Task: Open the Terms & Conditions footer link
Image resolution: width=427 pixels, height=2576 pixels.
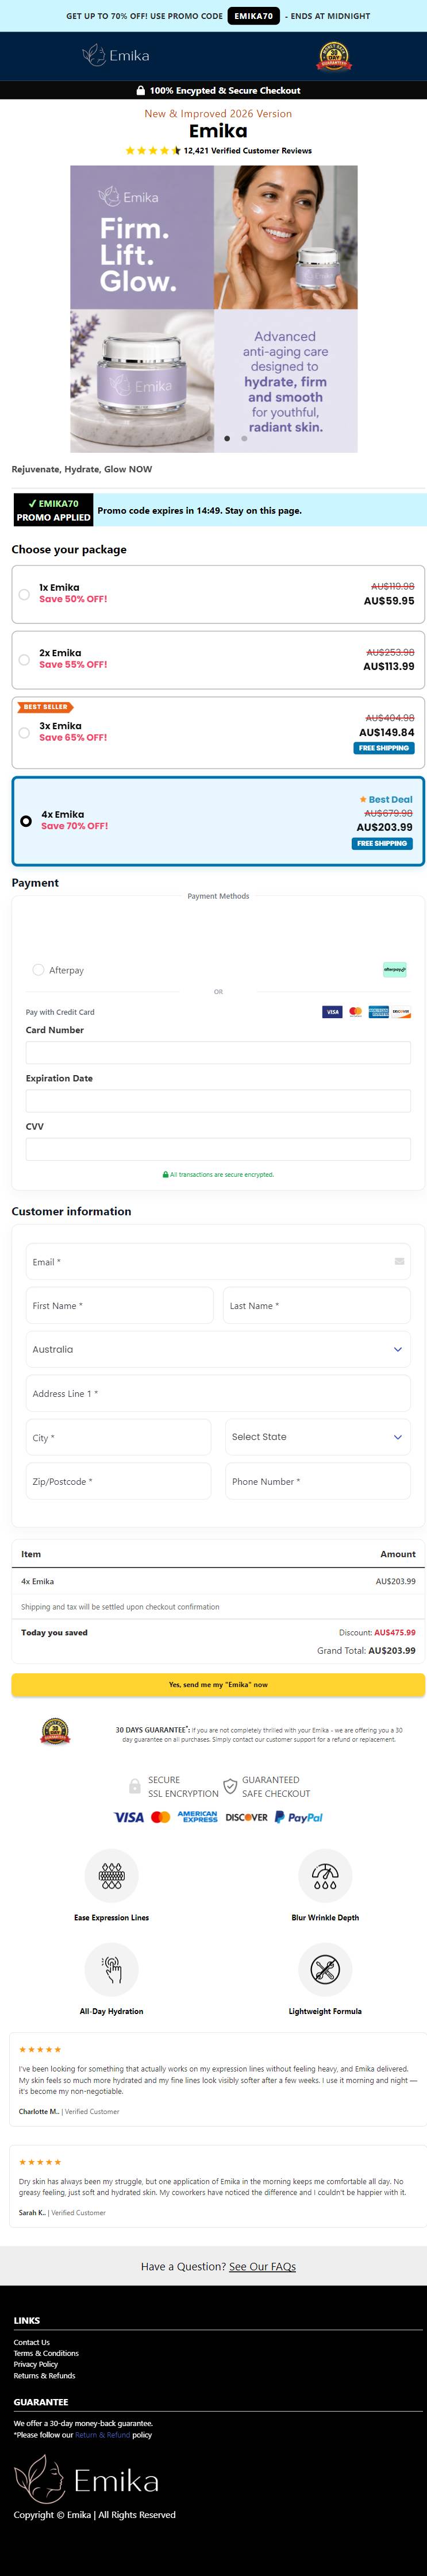Action: [x=46, y=2353]
